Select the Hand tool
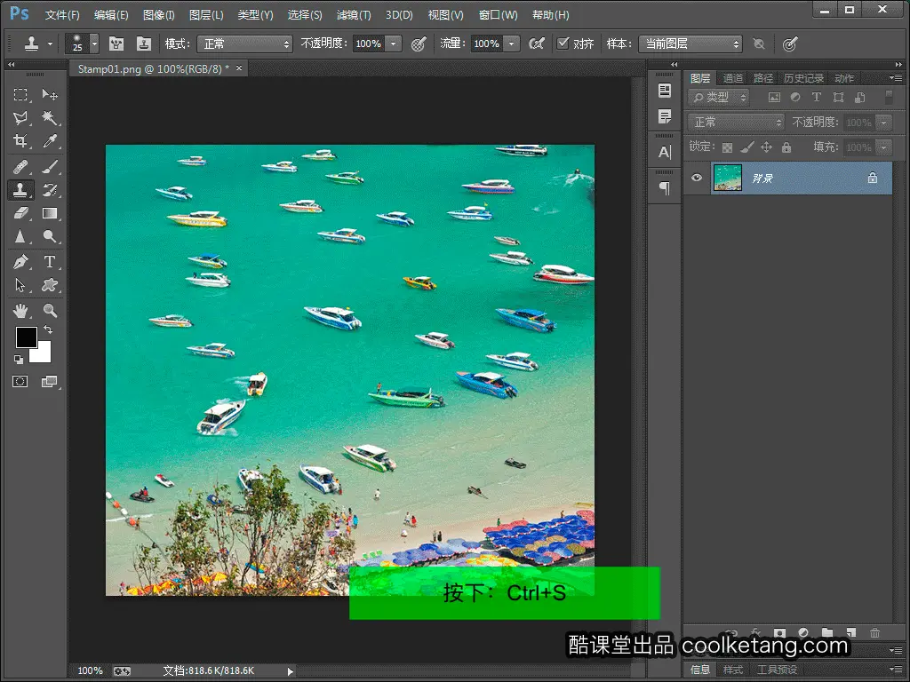910x682 pixels. click(20, 311)
